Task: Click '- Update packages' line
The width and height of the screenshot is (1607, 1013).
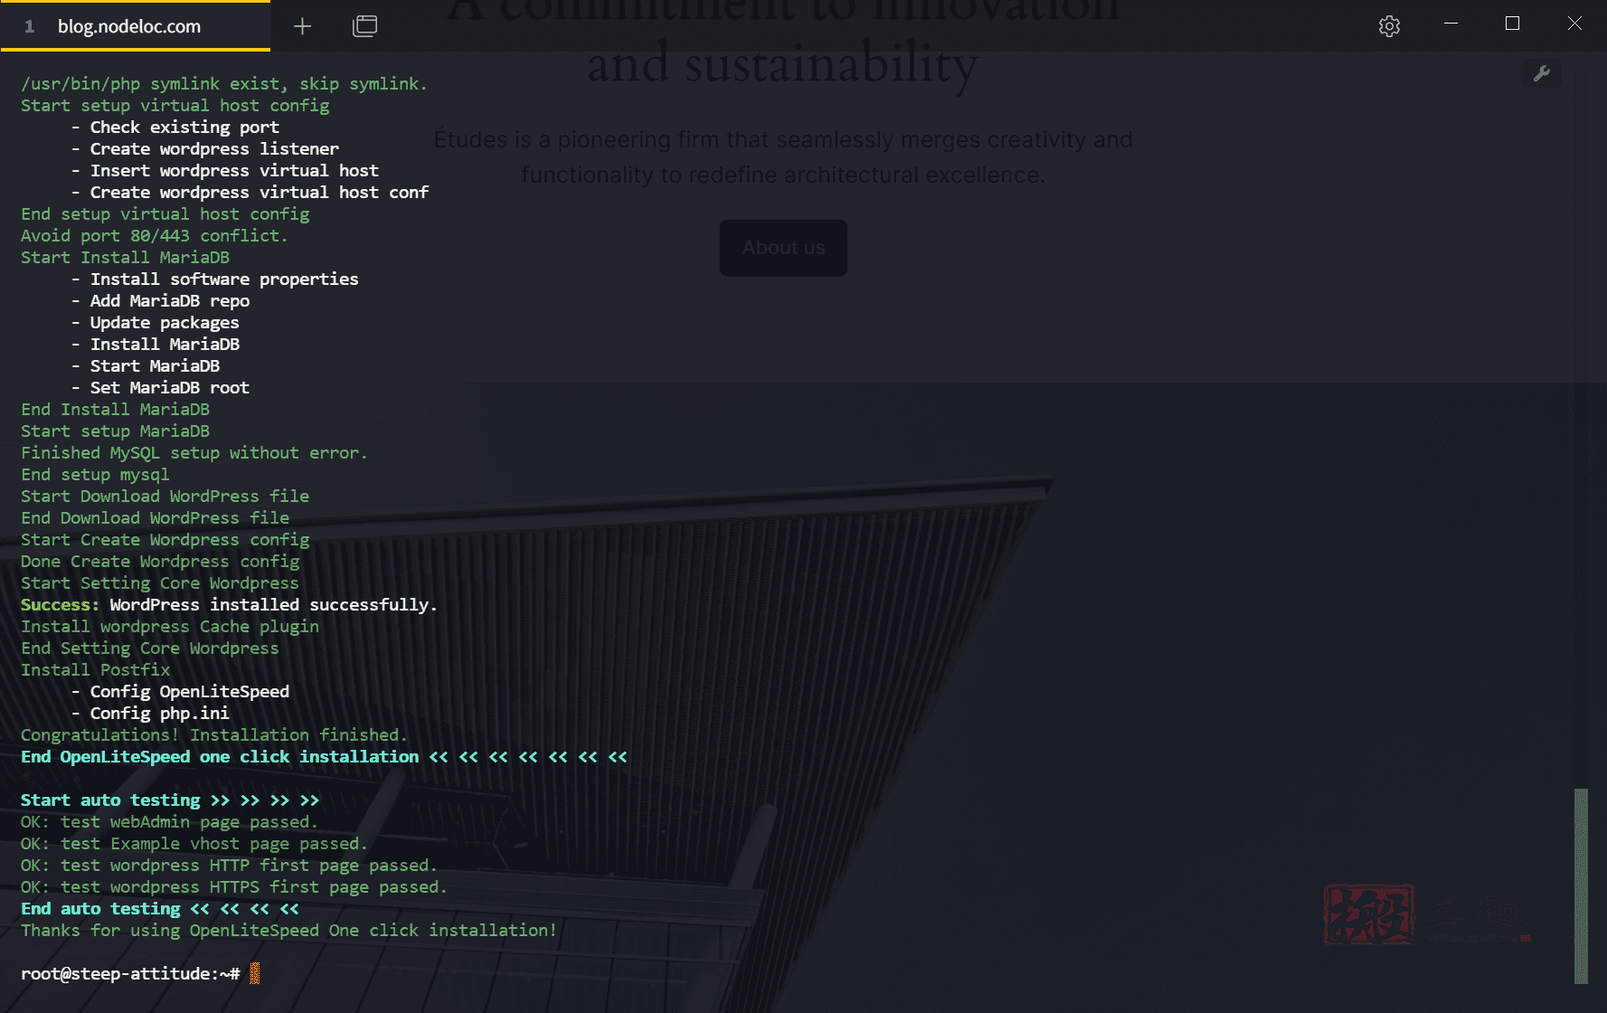Action: tap(156, 322)
